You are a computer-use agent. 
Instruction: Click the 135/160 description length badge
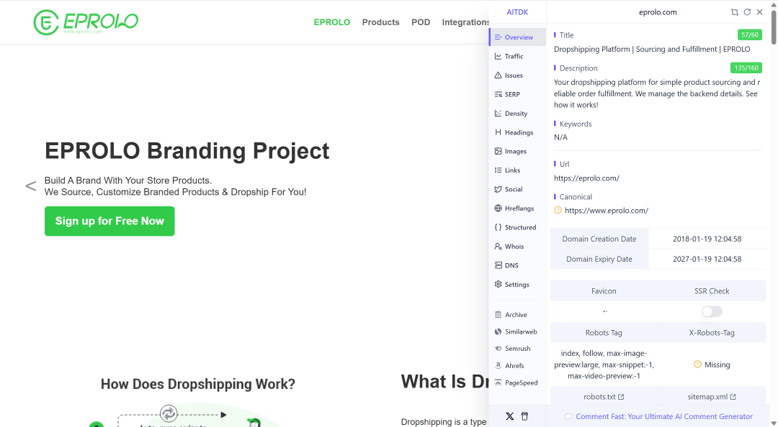[746, 68]
